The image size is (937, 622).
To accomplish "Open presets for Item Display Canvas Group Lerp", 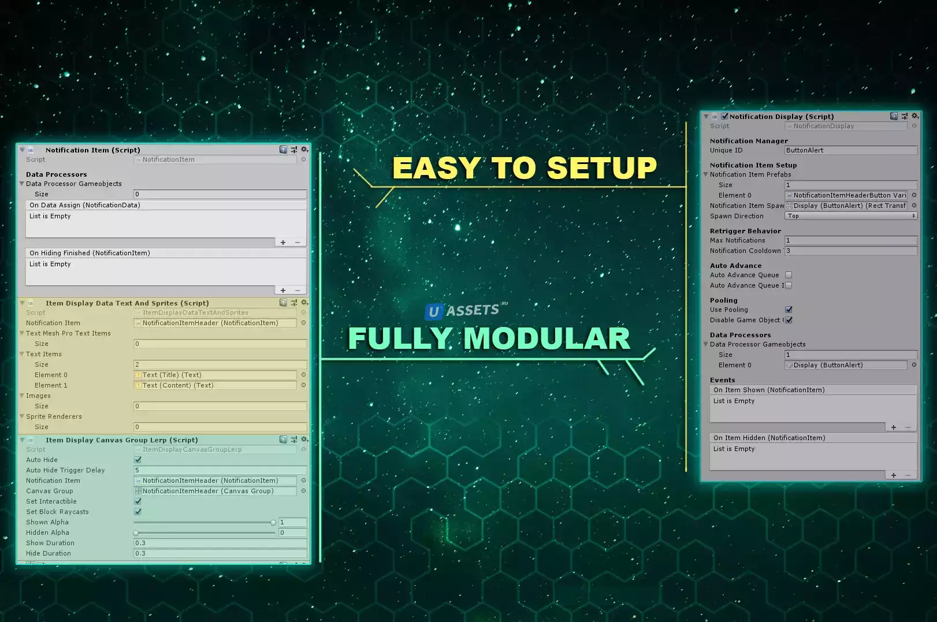I will coord(294,440).
